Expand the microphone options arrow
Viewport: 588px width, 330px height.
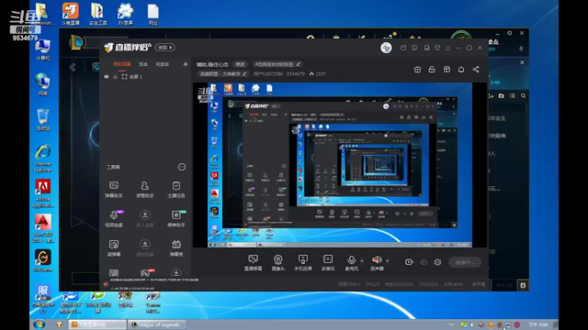362,260
